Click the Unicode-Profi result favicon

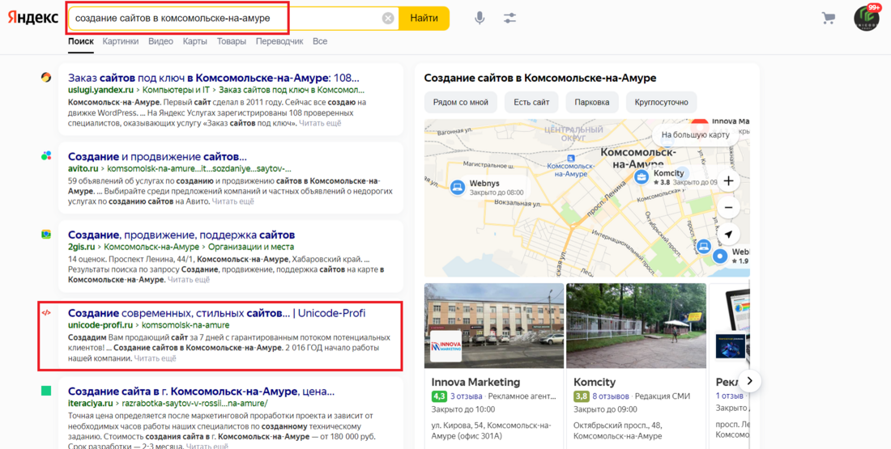click(x=46, y=313)
